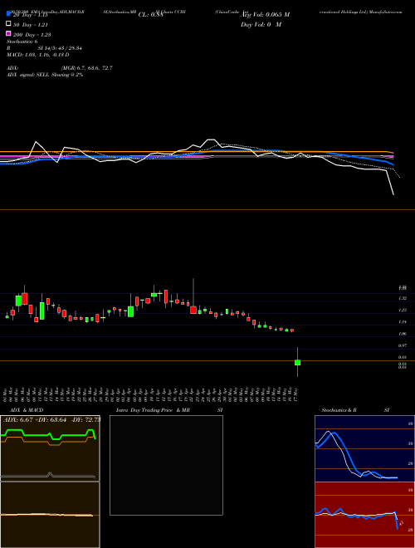Click the blue 20 Day EMA legend swatch
Image resolution: width=415 pixels, height=548 pixels.
click(x=8, y=13)
